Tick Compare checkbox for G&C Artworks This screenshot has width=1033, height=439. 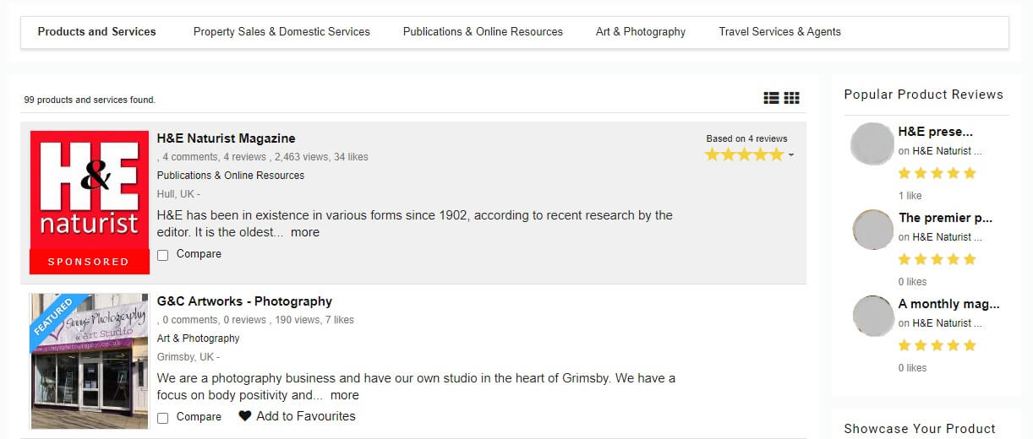point(163,418)
